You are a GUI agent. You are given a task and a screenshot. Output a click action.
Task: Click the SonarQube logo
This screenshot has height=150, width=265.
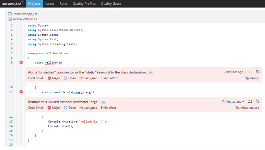coord(13,3)
